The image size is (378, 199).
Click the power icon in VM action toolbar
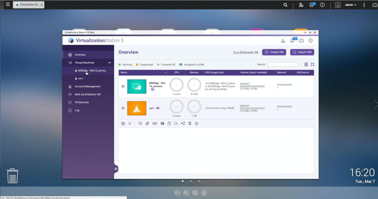pyautogui.click(x=123, y=123)
